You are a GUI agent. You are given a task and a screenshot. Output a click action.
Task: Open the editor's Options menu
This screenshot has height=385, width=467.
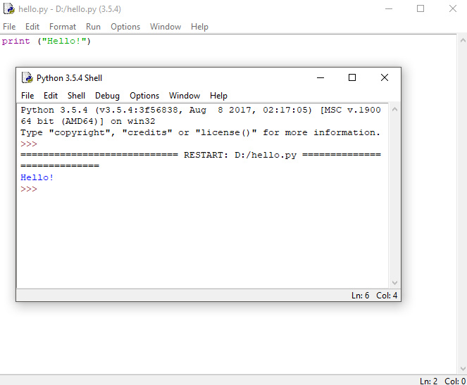pyautogui.click(x=125, y=27)
